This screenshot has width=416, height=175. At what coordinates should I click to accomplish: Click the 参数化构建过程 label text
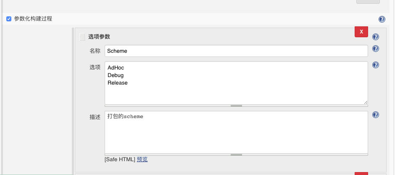(33, 19)
